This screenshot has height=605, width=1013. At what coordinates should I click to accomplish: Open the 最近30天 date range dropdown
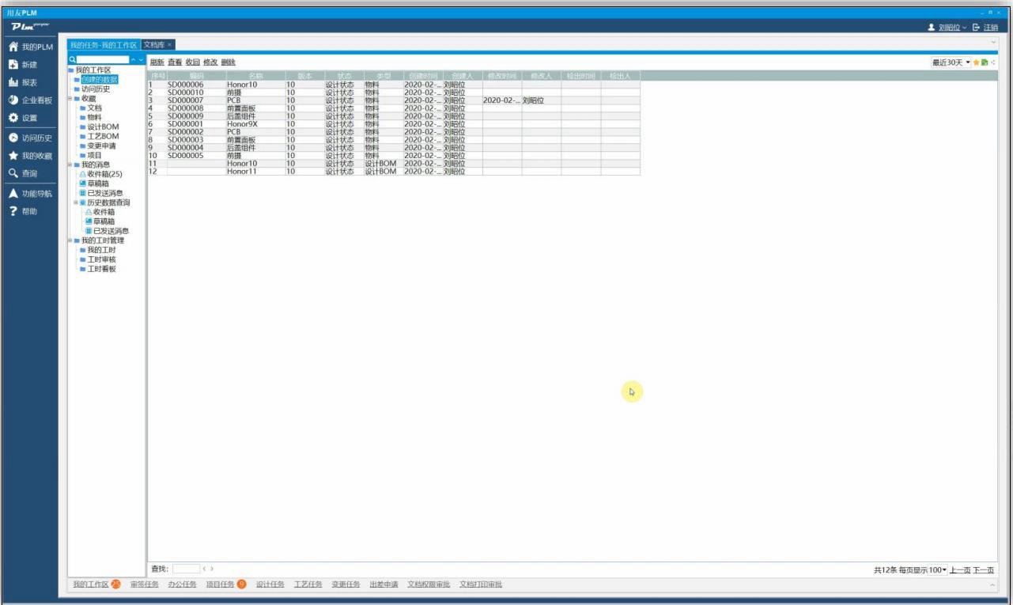pyautogui.click(x=951, y=62)
